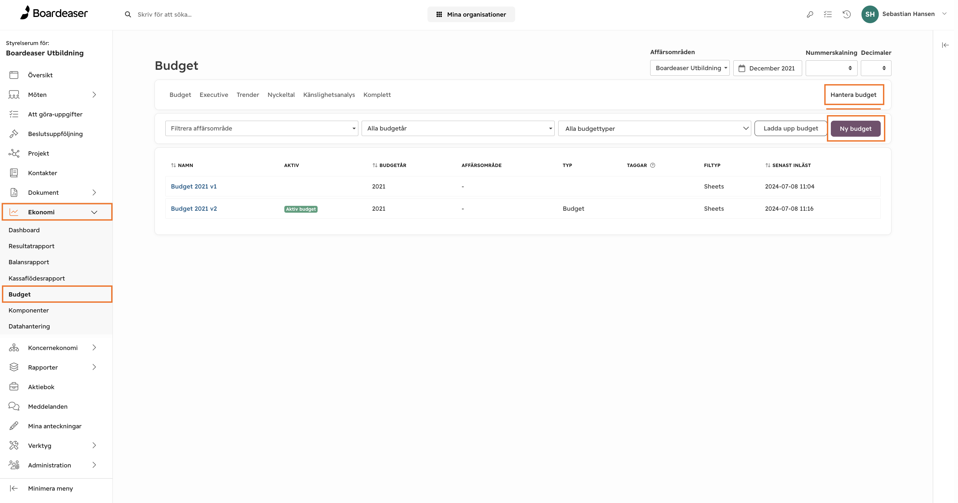
Task: Click the Projekt nodes icon
Action: tap(14, 153)
